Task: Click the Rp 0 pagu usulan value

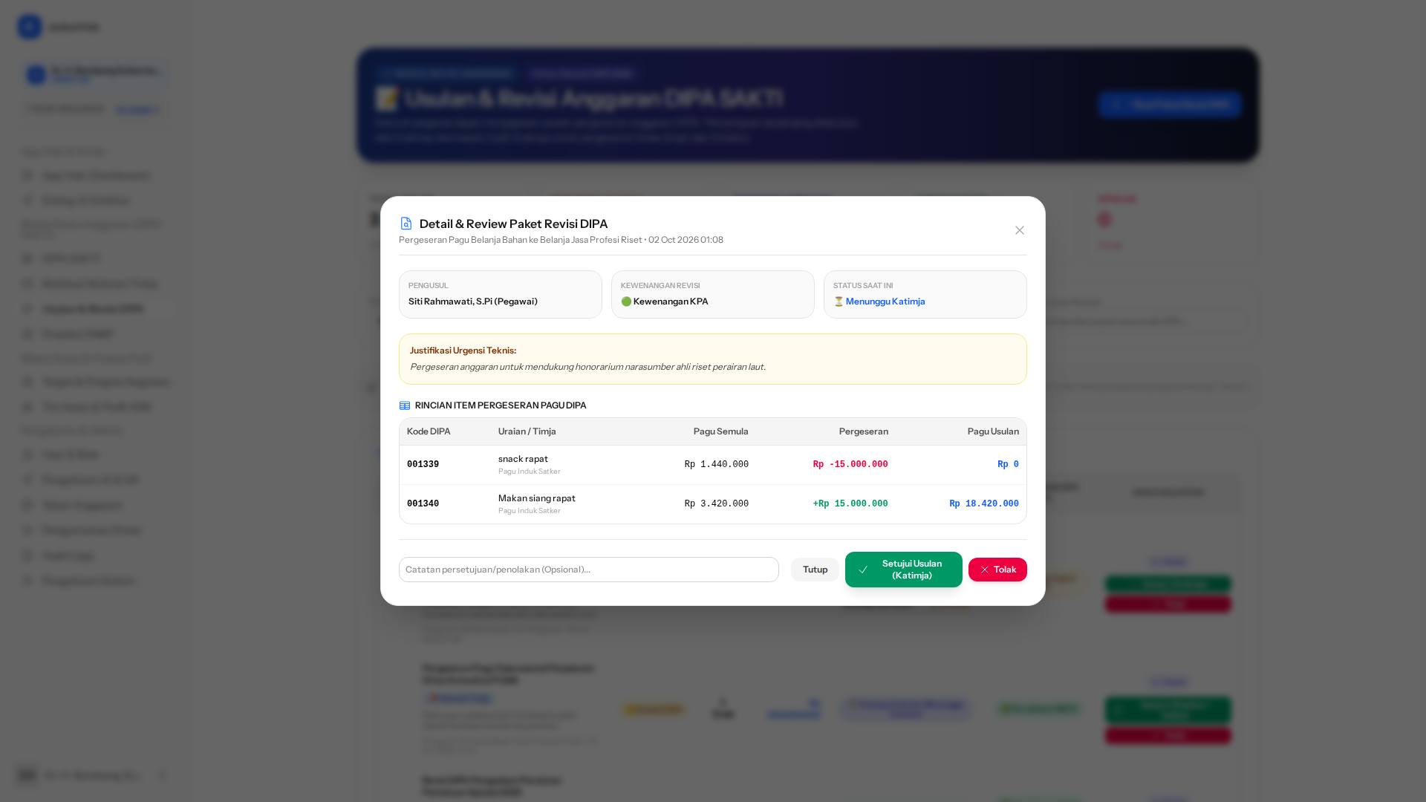Action: tap(1008, 465)
